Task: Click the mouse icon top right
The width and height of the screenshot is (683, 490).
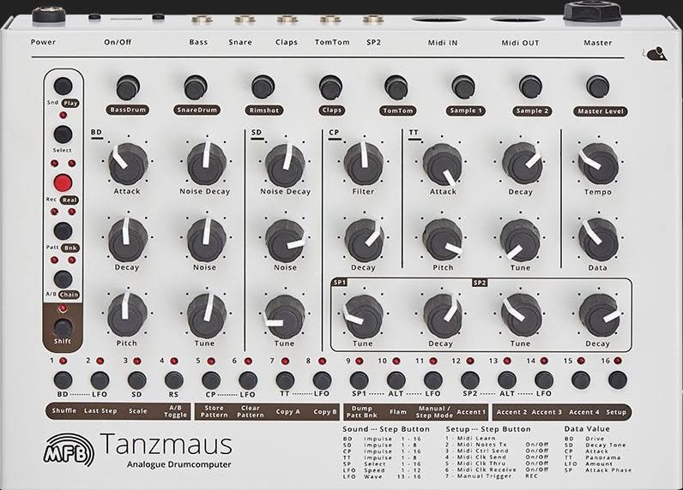Action: [x=654, y=53]
